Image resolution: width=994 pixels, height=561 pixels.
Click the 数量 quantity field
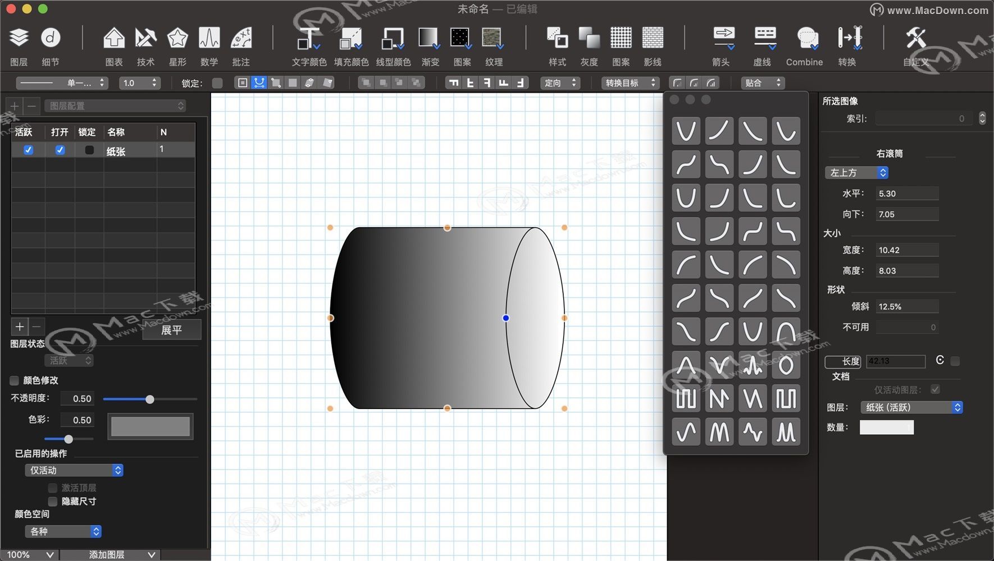(887, 427)
